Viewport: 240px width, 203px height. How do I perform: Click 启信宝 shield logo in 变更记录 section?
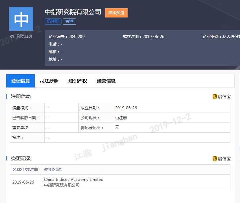(x=221, y=159)
